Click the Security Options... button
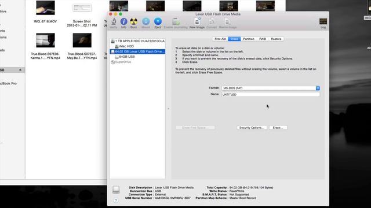This screenshot has width=371, height=208. (252, 128)
